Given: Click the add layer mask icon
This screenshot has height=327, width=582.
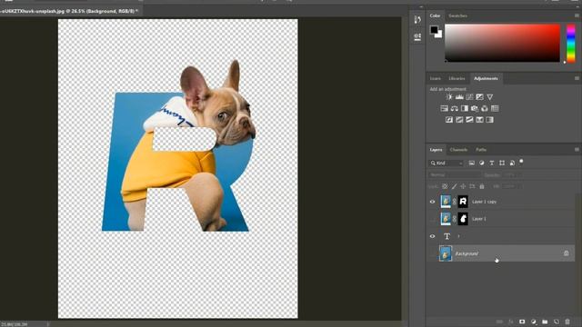Looking at the screenshot, I should pos(522,322).
